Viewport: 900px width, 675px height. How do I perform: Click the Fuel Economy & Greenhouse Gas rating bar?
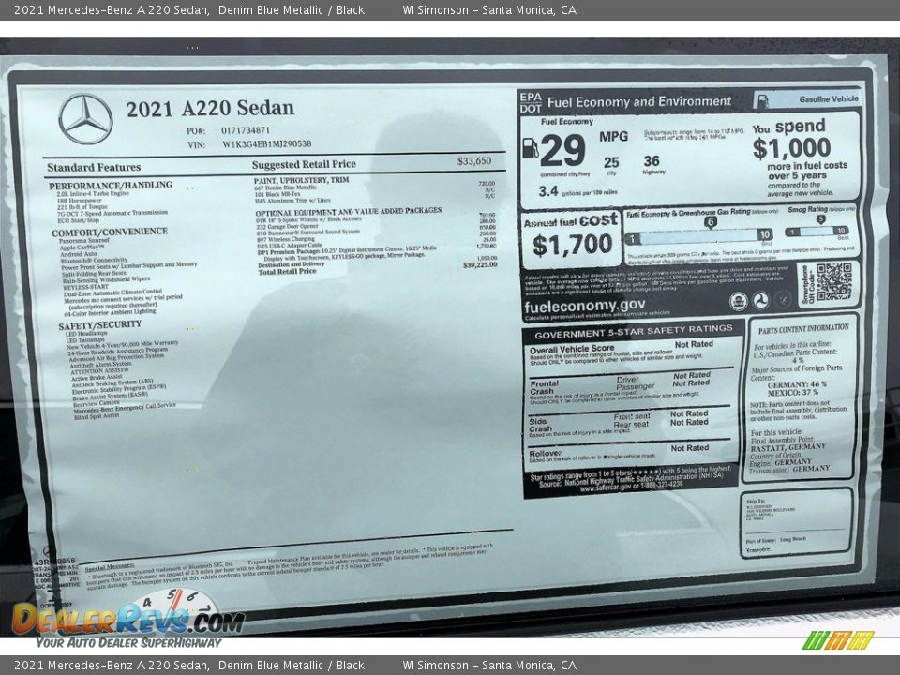pos(699,236)
